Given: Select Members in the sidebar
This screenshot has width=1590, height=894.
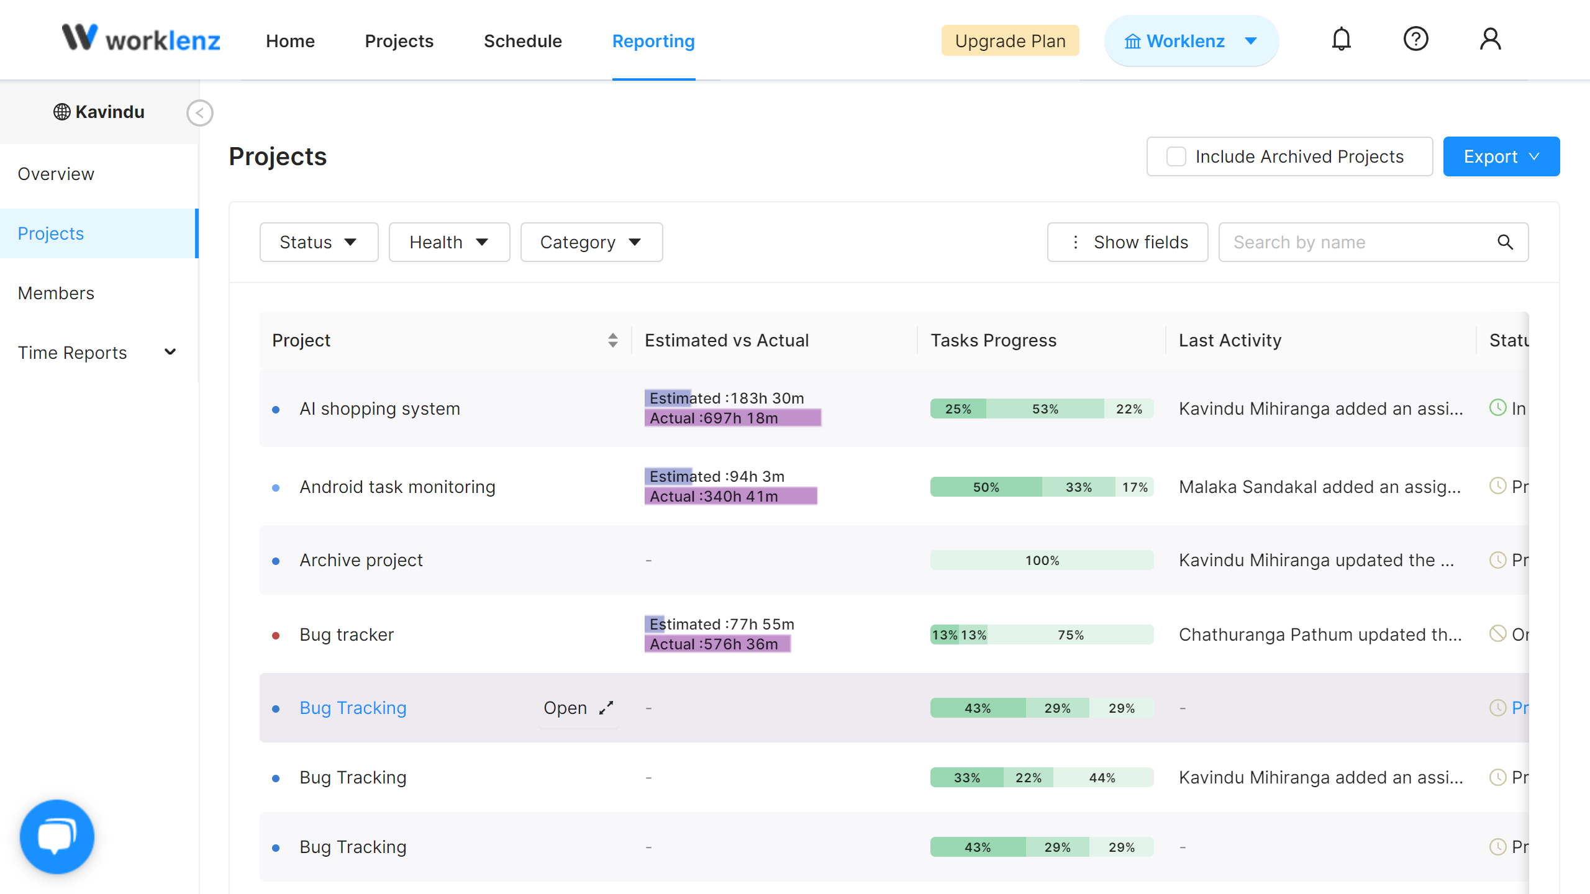Looking at the screenshot, I should coord(56,293).
